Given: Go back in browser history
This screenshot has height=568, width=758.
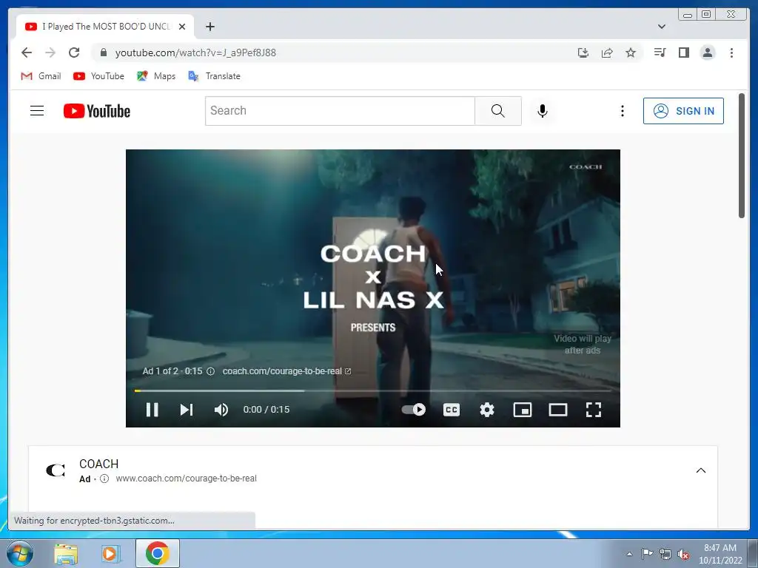Looking at the screenshot, I should point(27,53).
